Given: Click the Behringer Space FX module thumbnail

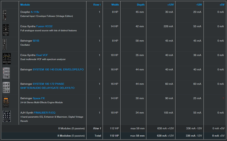Looking at the screenshot, I should [6, 102].
